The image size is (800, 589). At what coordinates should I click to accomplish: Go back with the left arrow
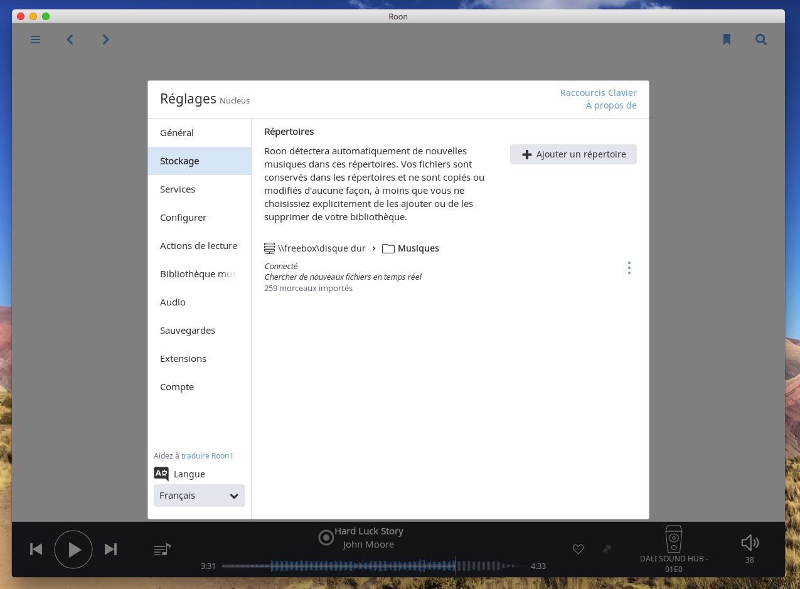tap(70, 40)
